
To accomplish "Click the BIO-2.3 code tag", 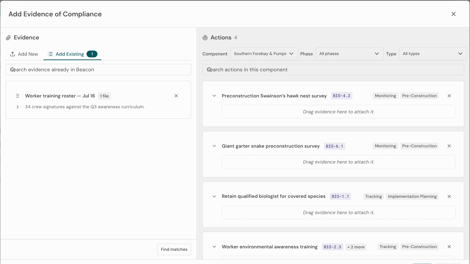I will [333, 247].
